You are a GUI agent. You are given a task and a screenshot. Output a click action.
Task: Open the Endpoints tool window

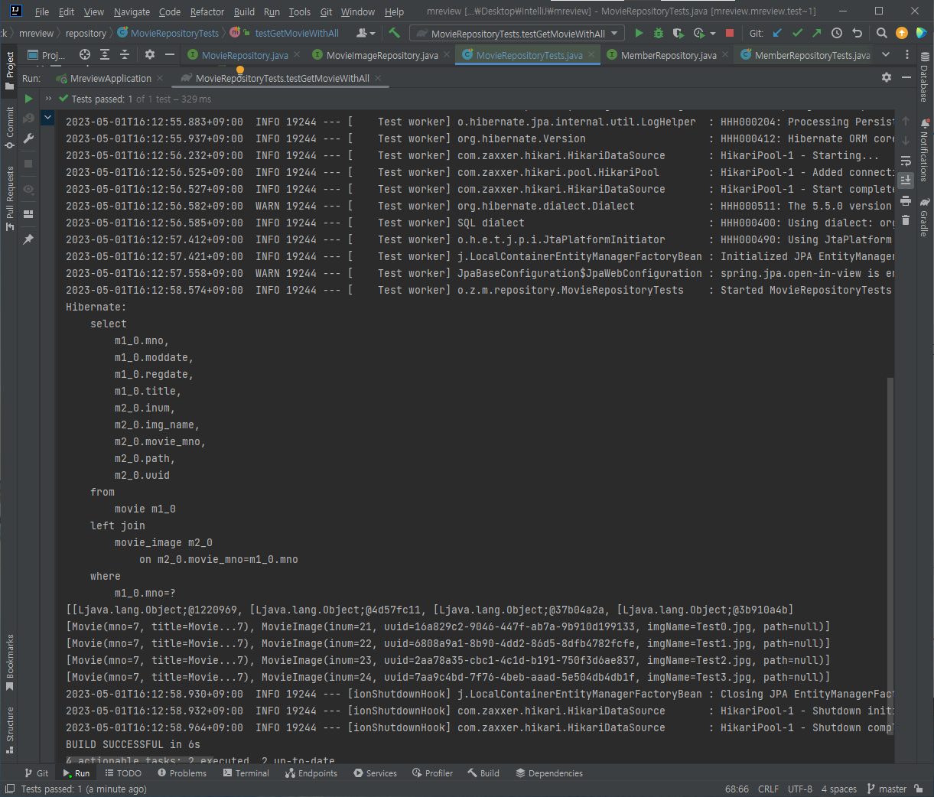tap(311, 773)
